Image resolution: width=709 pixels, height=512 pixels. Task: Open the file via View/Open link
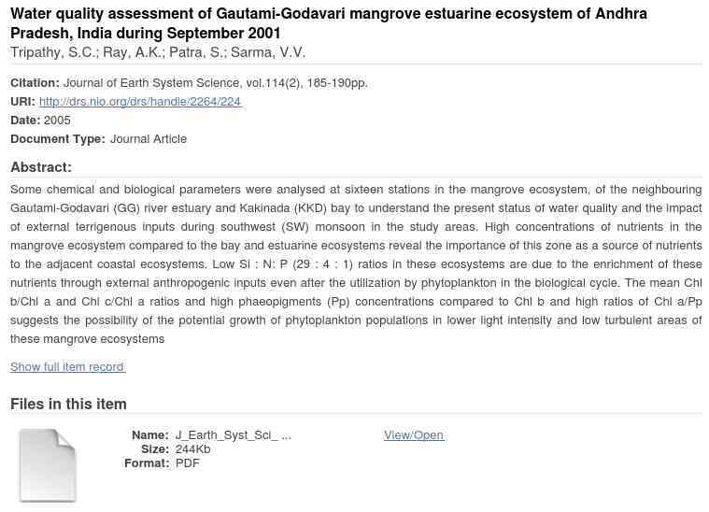point(413,435)
